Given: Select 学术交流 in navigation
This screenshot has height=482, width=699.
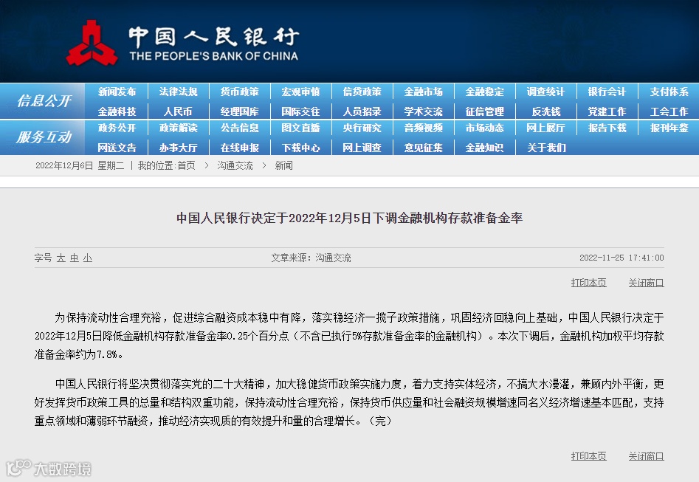Looking at the screenshot, I should 424,111.
